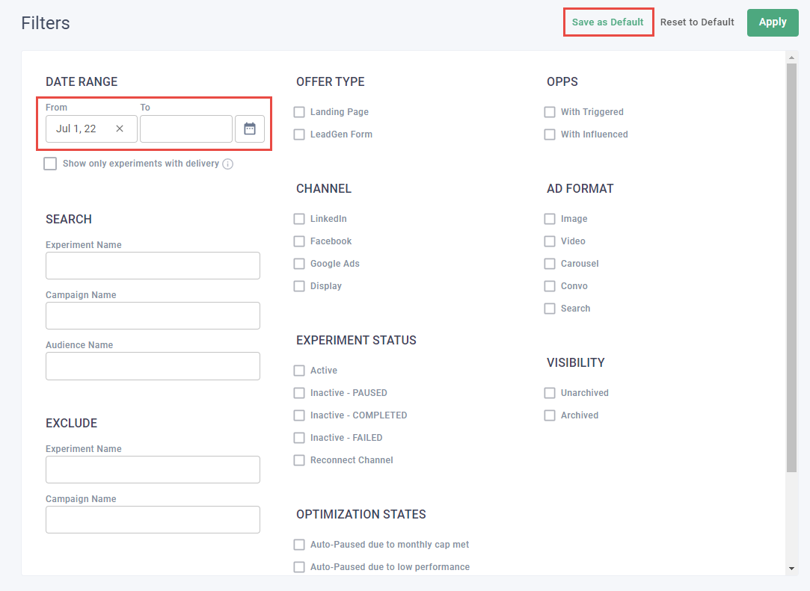
Task: Click the To date field
Action: coord(185,129)
